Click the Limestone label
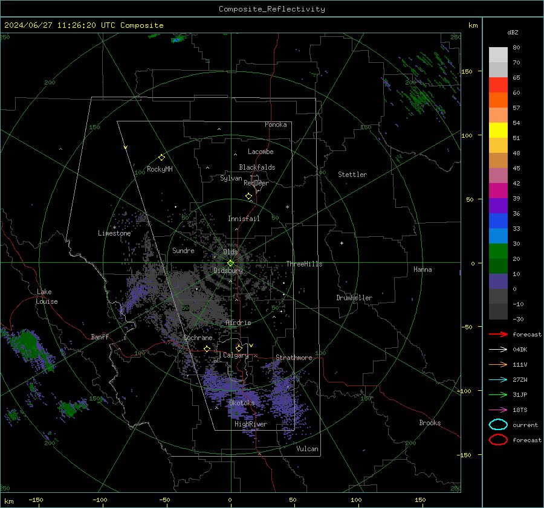Image resolution: width=544 pixels, height=508 pixels. point(114,233)
